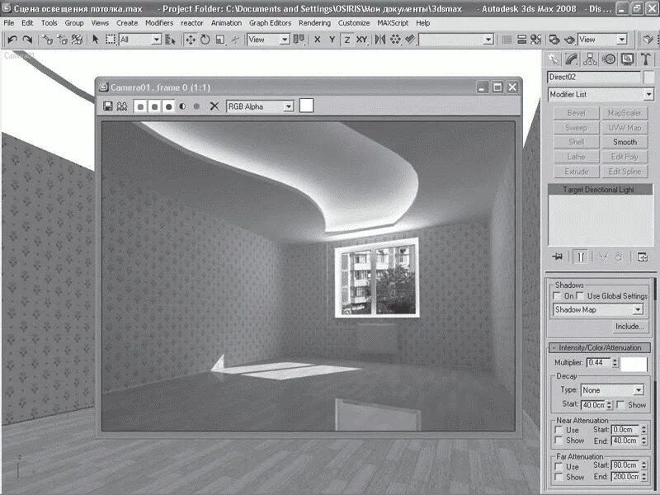Open the Display command panel tab
660x495 pixels.
point(627,59)
